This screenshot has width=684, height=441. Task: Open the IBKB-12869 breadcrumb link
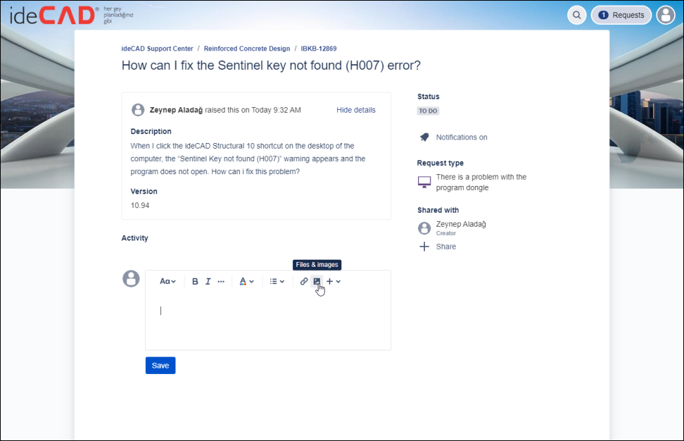tap(319, 48)
